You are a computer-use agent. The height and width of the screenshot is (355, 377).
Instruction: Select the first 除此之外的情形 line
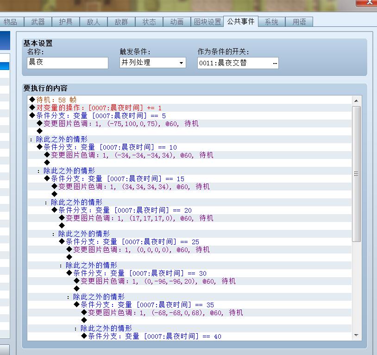point(189,139)
